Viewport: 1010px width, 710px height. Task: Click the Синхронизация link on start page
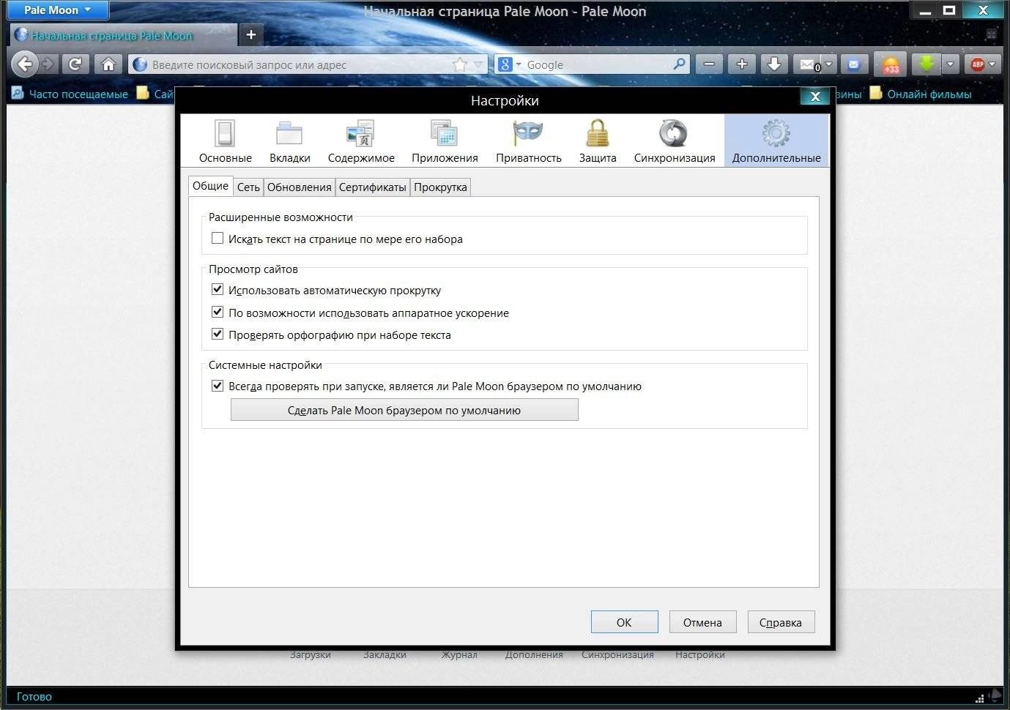[617, 655]
